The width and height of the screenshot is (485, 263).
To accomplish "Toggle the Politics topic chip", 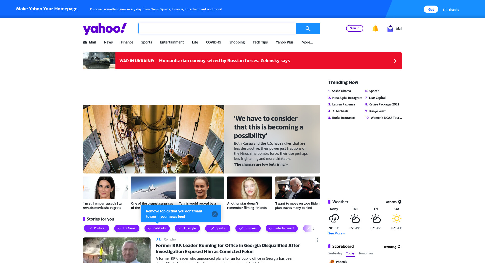I will click(x=96, y=228).
